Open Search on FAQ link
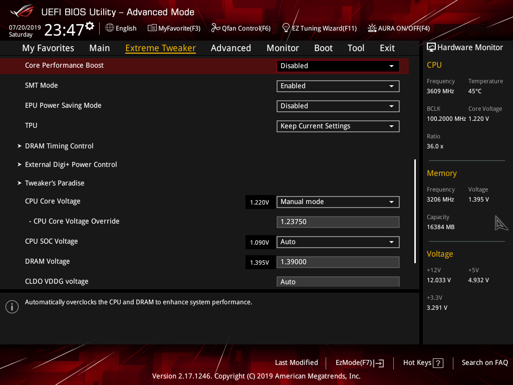513x385 pixels. pos(485,362)
